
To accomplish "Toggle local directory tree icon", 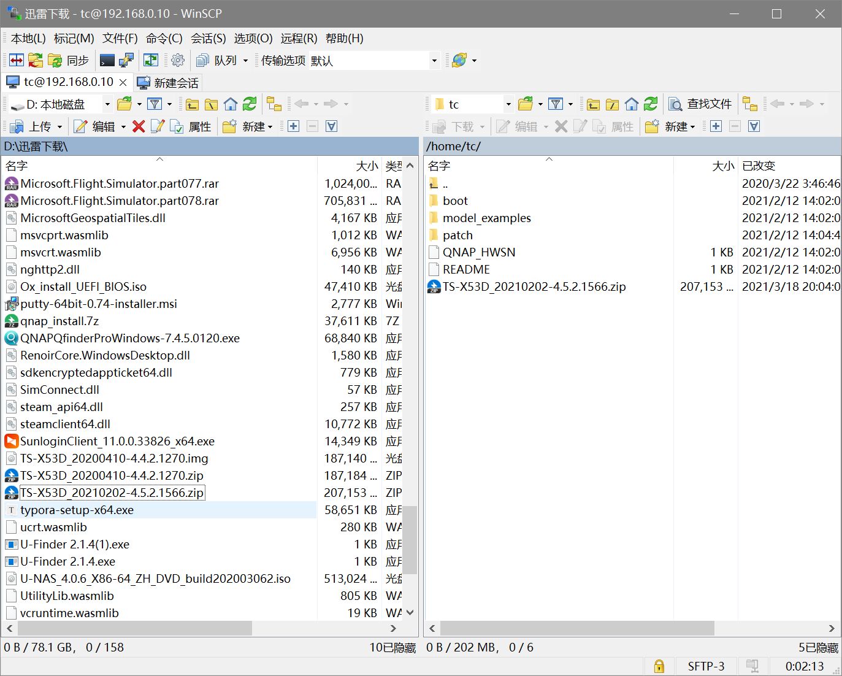I will (274, 104).
